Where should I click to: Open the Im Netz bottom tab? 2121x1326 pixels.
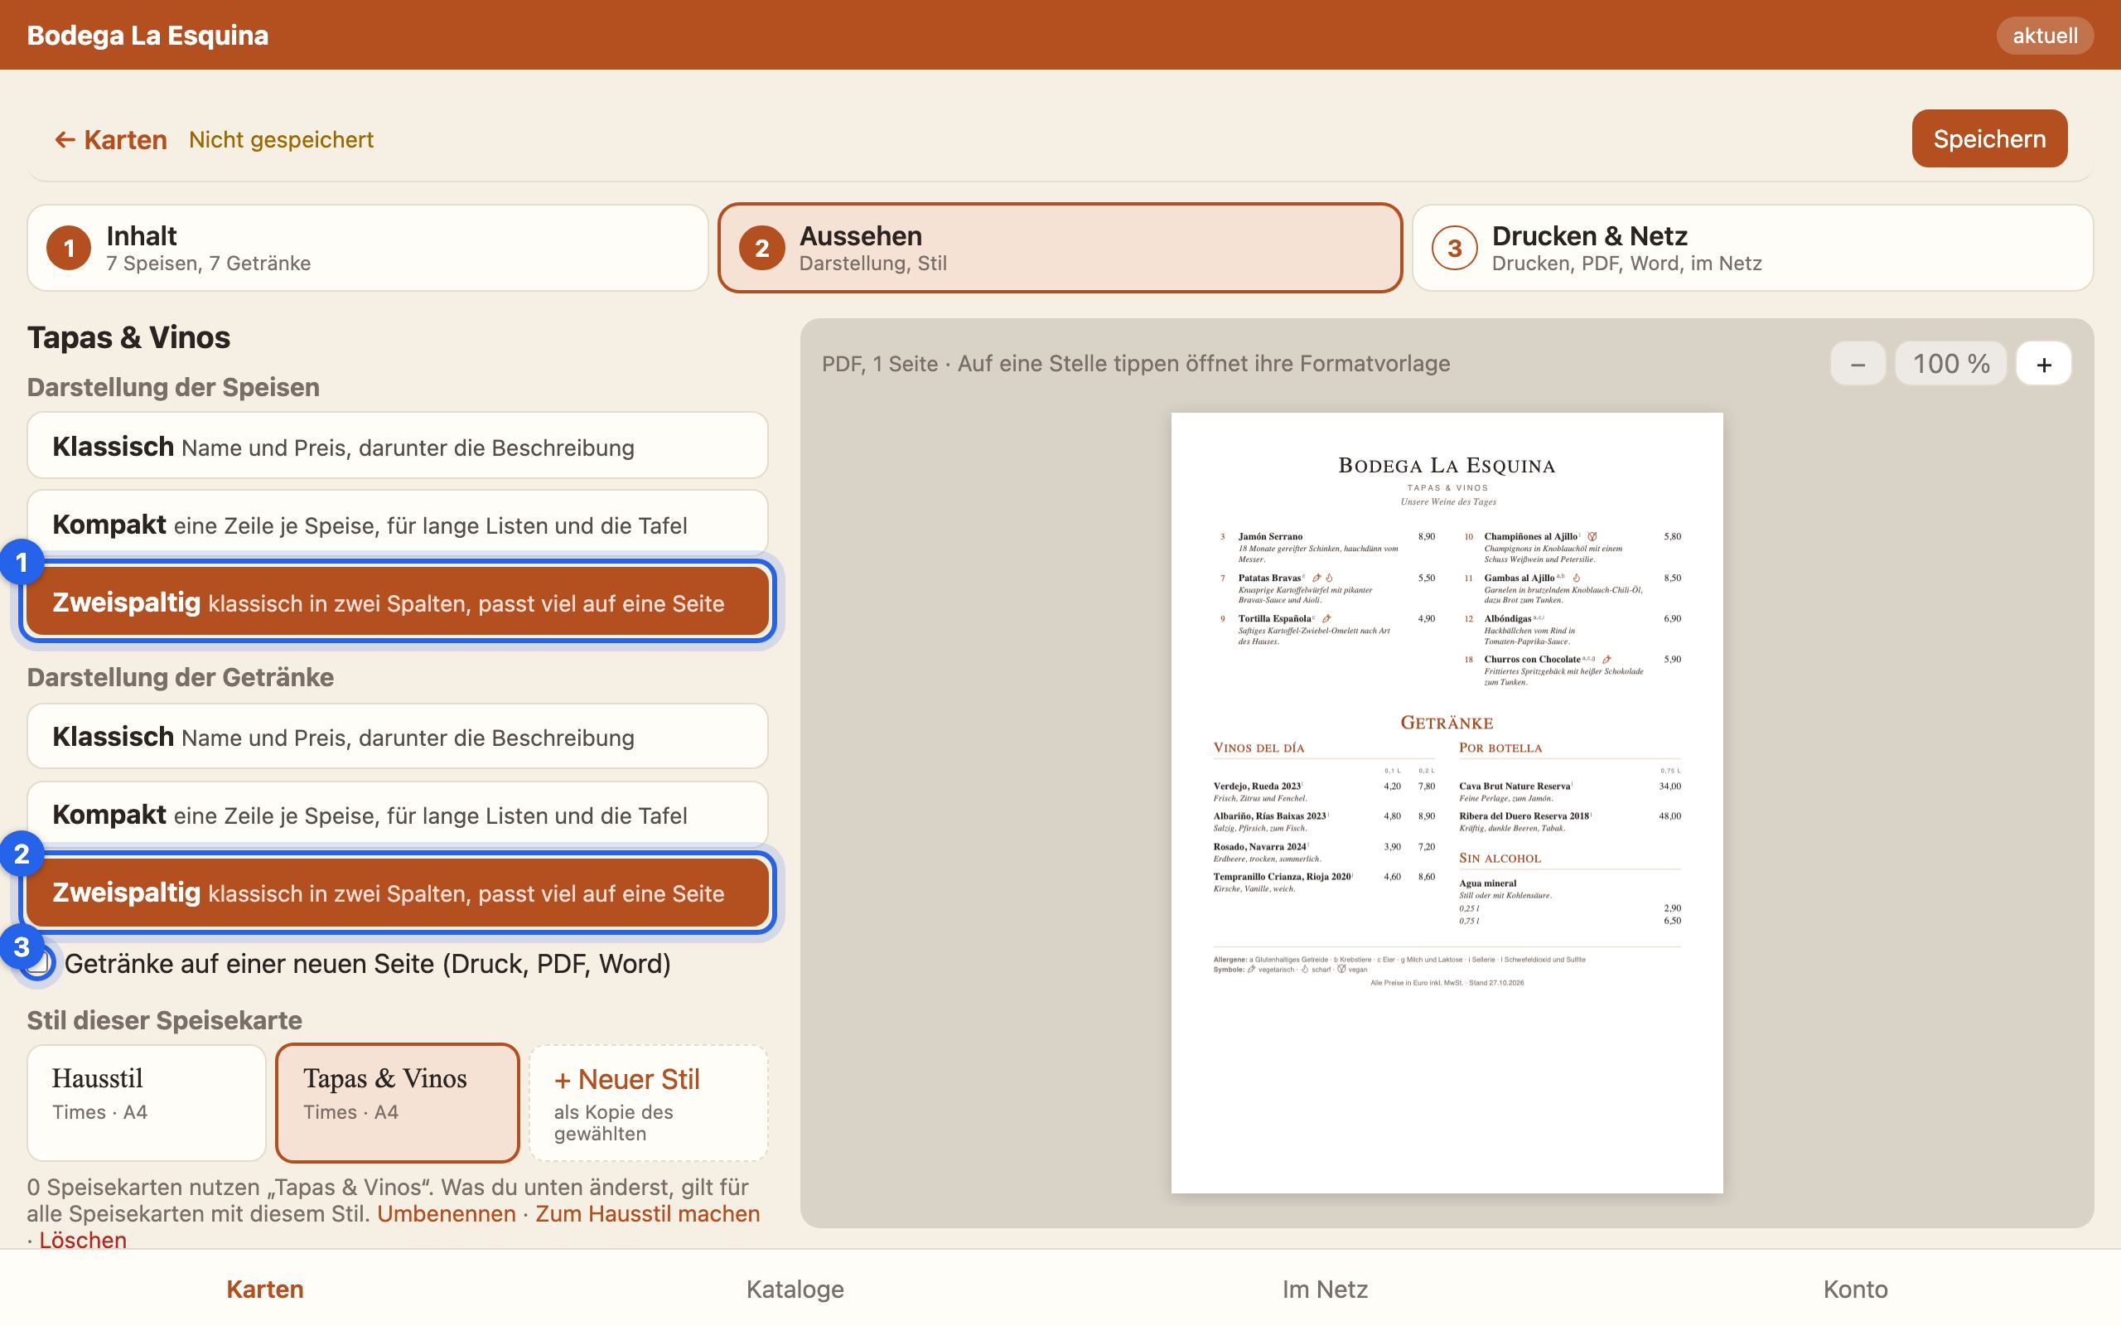coord(1325,1288)
